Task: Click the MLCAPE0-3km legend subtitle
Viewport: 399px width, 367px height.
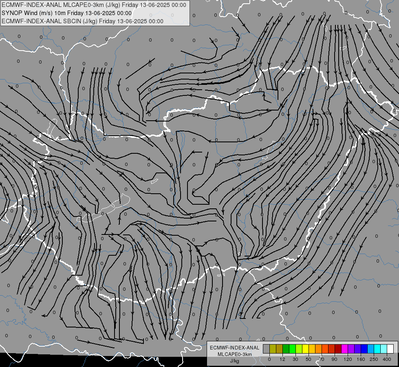Action: point(235,354)
